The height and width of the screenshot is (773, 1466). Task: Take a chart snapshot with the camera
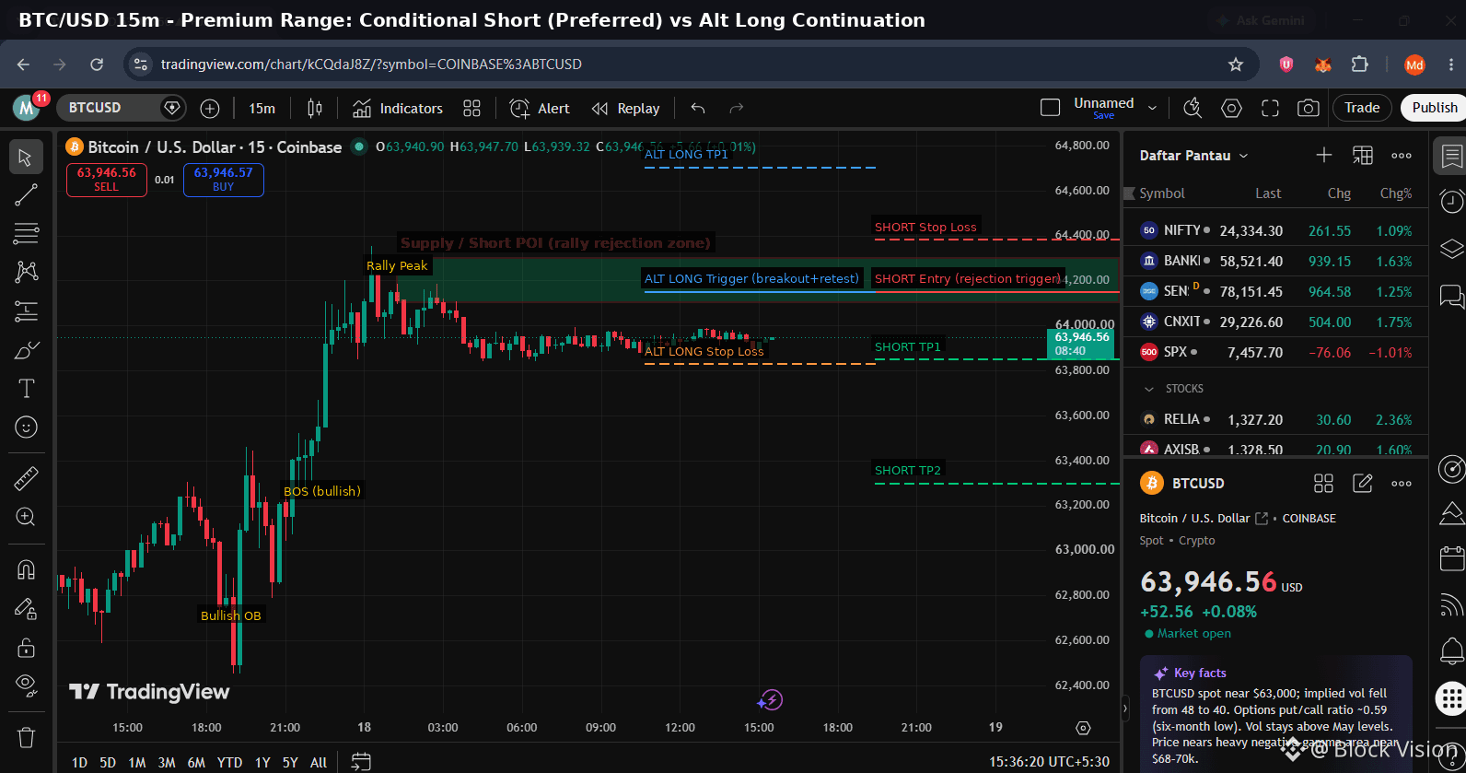1308,109
